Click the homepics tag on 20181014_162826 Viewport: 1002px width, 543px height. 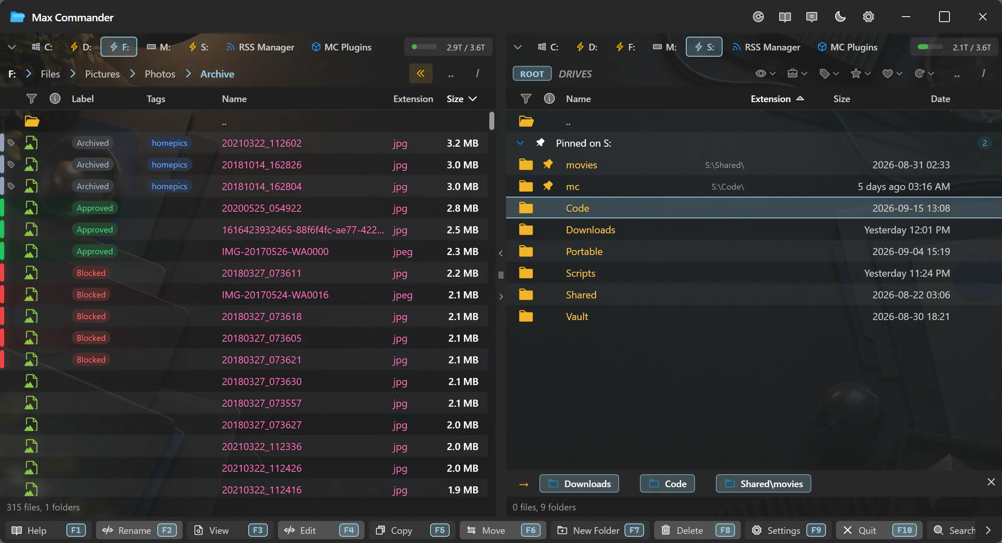tap(169, 165)
